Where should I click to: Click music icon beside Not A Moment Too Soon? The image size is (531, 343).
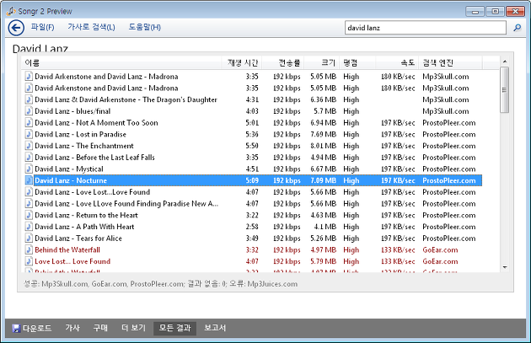click(29, 122)
